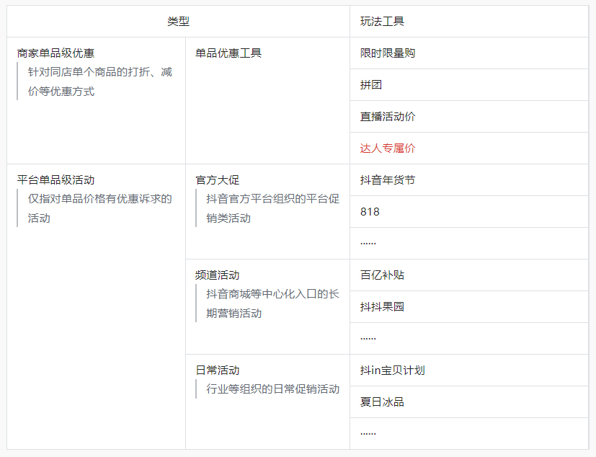This screenshot has height=457, width=596.
Task: Select the 抖音年货节 entry
Action: coord(388,180)
